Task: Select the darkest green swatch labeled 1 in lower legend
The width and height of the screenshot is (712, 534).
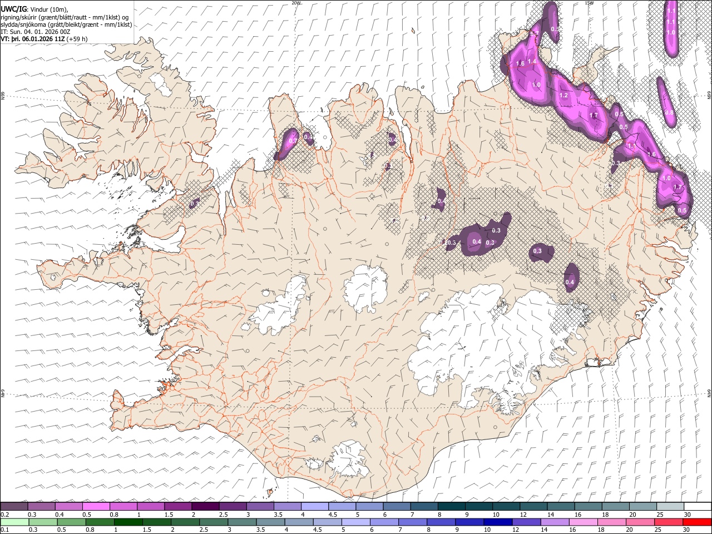Action: coord(128,522)
